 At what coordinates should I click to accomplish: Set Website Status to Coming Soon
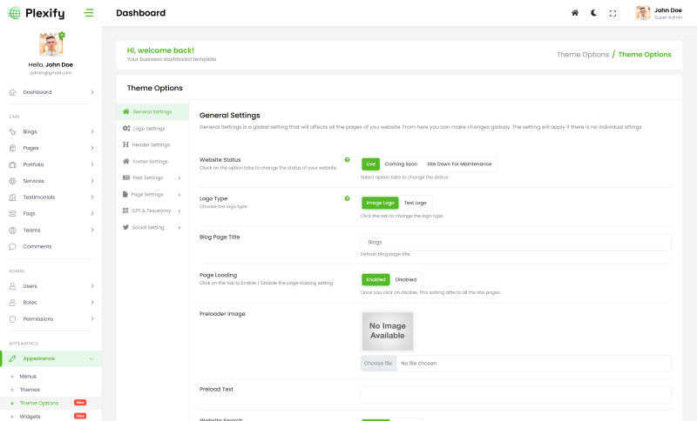click(401, 164)
